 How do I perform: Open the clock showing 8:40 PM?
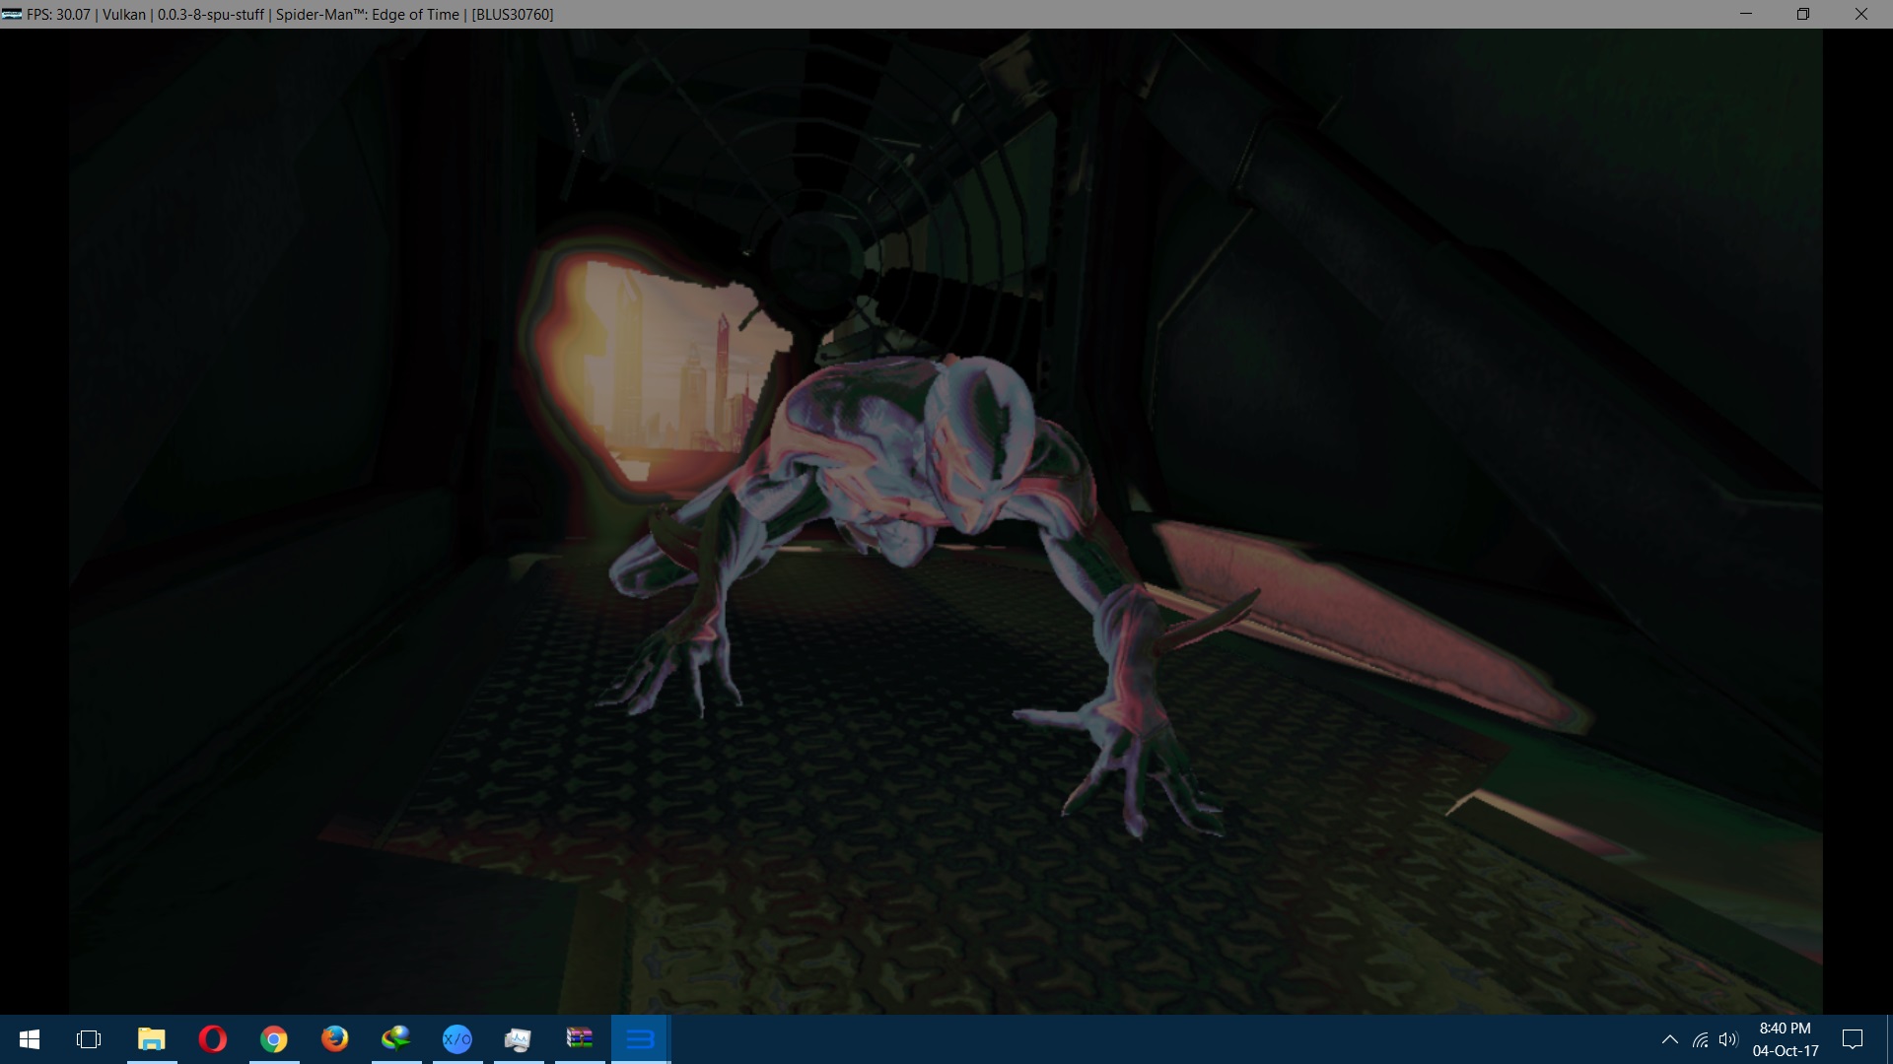(1785, 1039)
